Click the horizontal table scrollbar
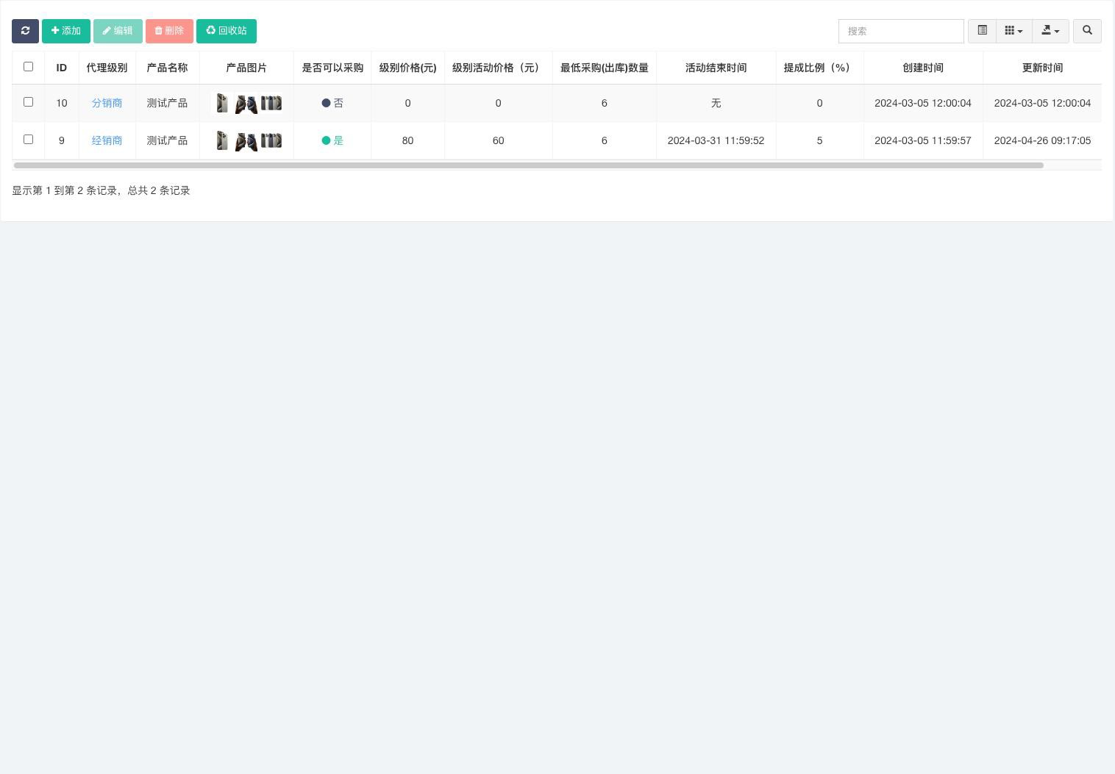Screen dimensions: 1115x774 click(x=529, y=165)
